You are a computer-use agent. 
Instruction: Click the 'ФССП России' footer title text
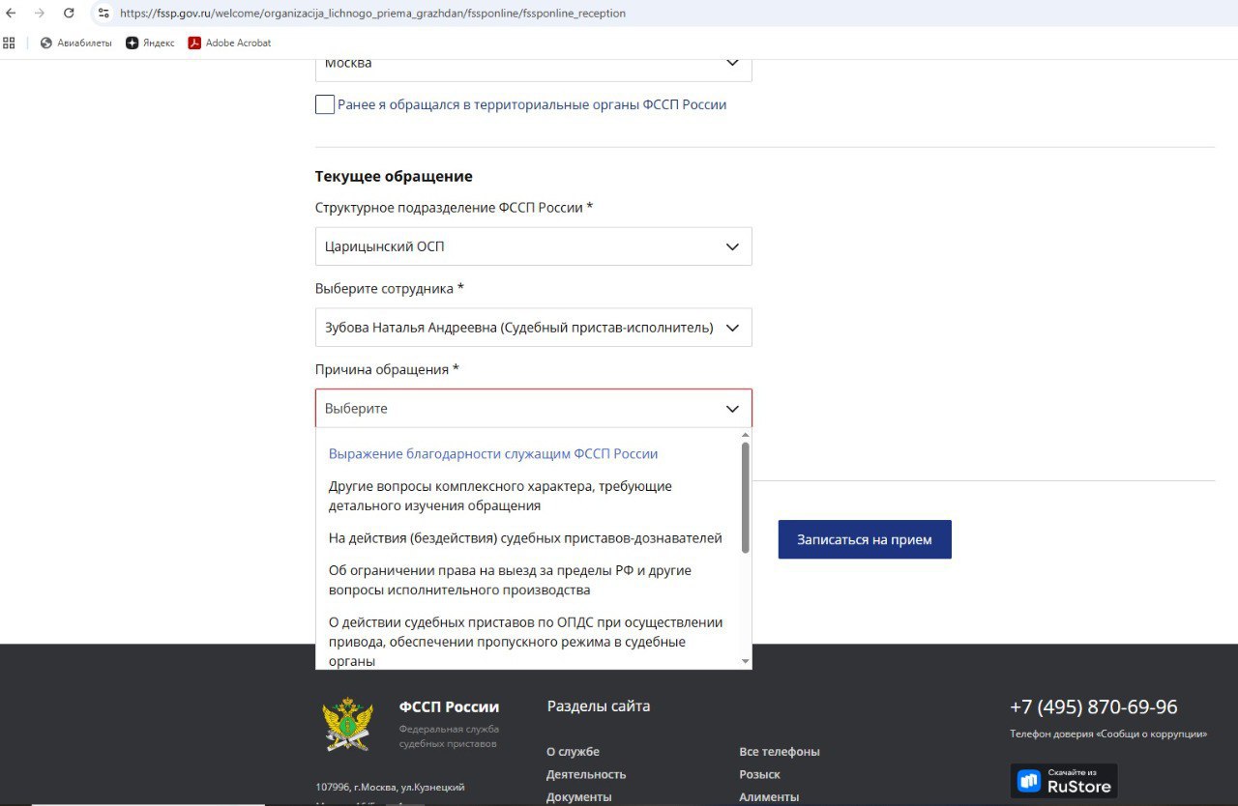[x=449, y=706]
